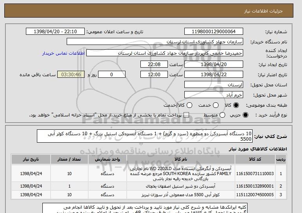Click the 'نام کالا' column header
Viewport: 302px width, 213px height.
point(181,159)
